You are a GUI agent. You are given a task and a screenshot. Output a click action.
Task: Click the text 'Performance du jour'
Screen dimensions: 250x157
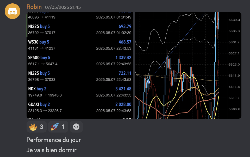click(x=54, y=140)
